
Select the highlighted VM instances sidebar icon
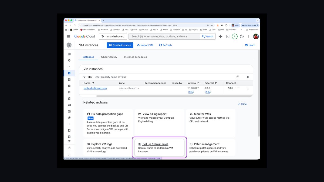(x=69, y=73)
